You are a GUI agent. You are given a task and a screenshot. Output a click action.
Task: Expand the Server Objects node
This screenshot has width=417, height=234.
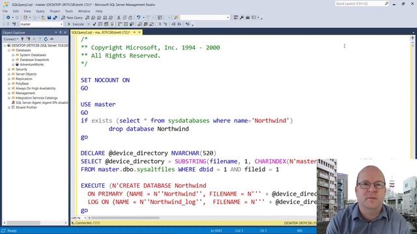[8, 74]
